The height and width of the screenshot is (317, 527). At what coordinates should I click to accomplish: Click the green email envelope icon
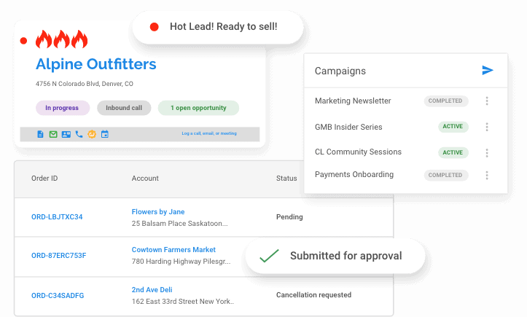(x=53, y=134)
